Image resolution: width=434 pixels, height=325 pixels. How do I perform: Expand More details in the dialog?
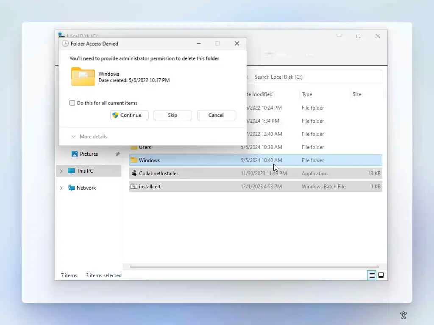point(89,137)
